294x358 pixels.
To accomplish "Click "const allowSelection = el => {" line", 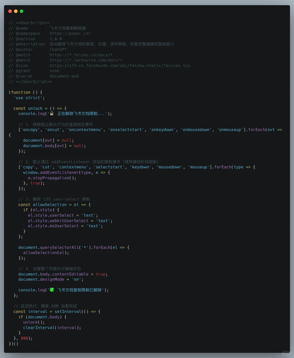I will [54, 205].
